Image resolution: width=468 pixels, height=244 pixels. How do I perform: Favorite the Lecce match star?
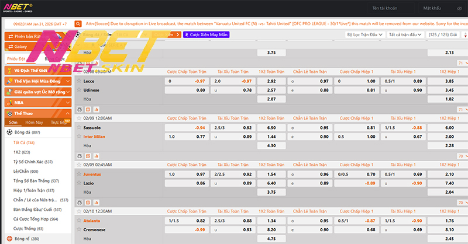click(79, 81)
